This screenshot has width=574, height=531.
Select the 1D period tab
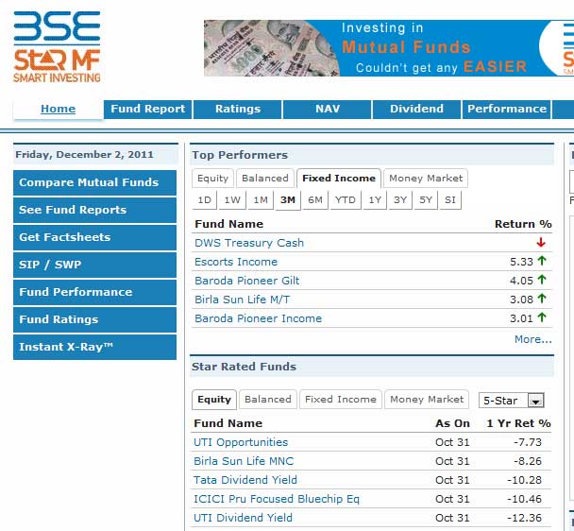[x=204, y=200]
